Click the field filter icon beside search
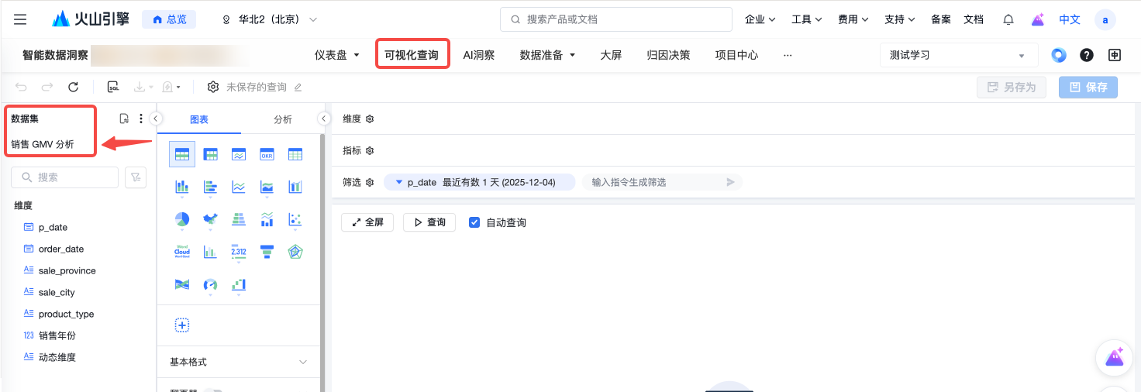Image resolution: width=1141 pixels, height=392 pixels. (x=136, y=177)
